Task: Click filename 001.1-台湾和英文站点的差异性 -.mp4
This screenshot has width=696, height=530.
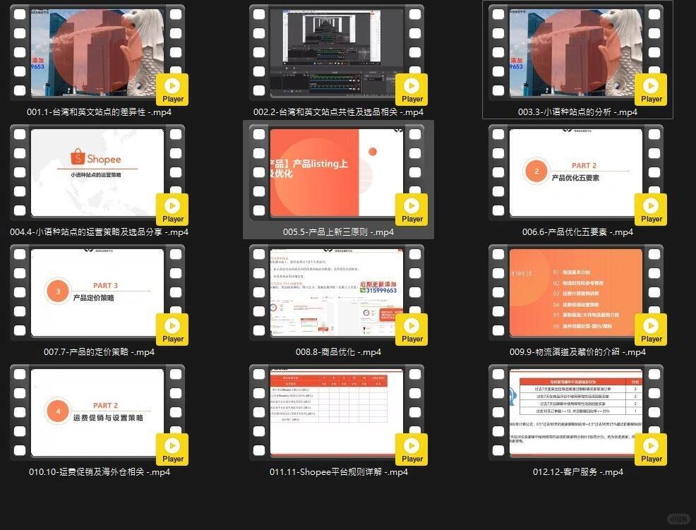Action: tap(99, 112)
